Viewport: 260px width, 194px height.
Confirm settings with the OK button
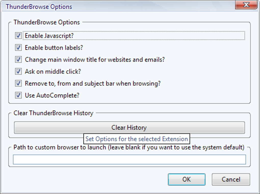click(x=187, y=179)
